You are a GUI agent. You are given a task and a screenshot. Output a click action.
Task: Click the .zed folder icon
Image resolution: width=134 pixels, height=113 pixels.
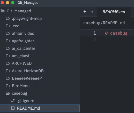(x=8, y=26)
